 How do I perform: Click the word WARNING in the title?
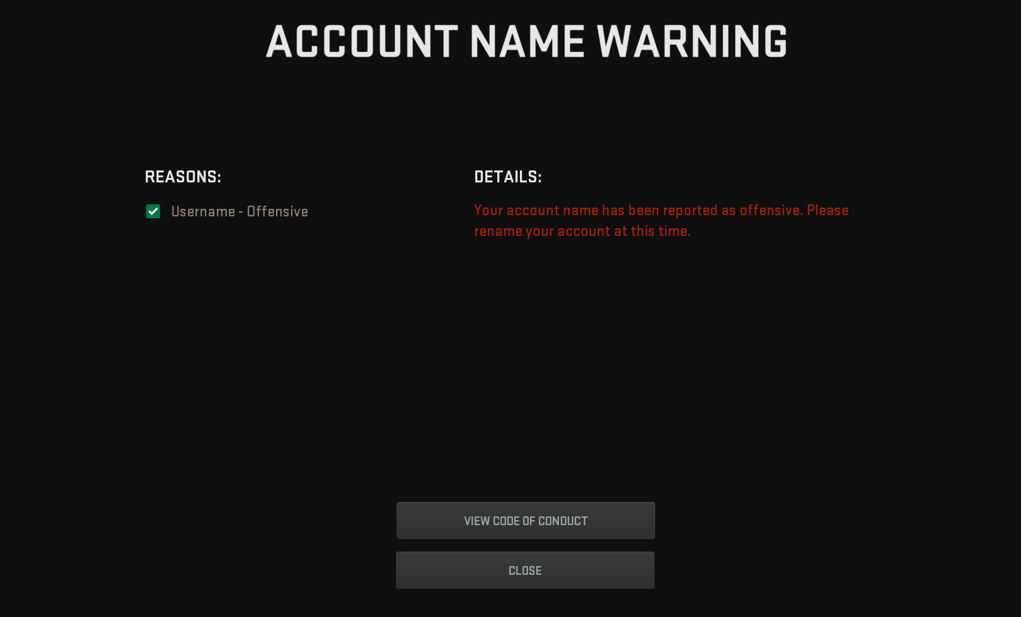(x=692, y=42)
